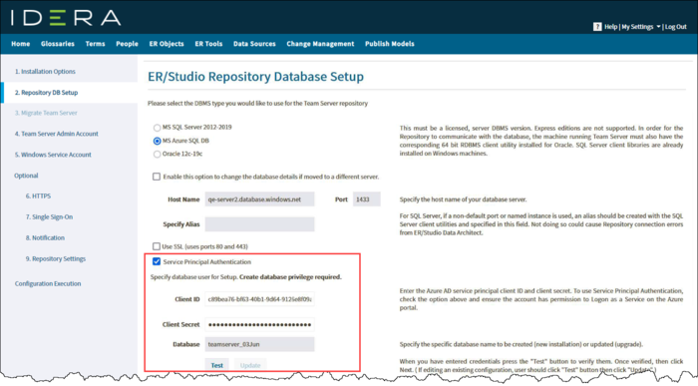Viewport: 698px width, 386px height.
Task: Click the Optional section label
Action: 26,176
